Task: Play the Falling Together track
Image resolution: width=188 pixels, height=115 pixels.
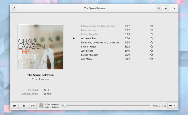Action: click(90, 34)
